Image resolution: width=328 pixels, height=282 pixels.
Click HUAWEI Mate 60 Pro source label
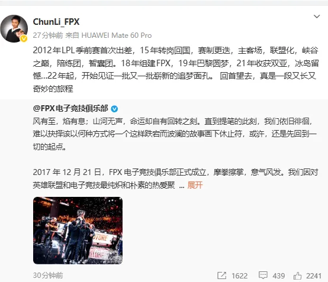pos(116,35)
